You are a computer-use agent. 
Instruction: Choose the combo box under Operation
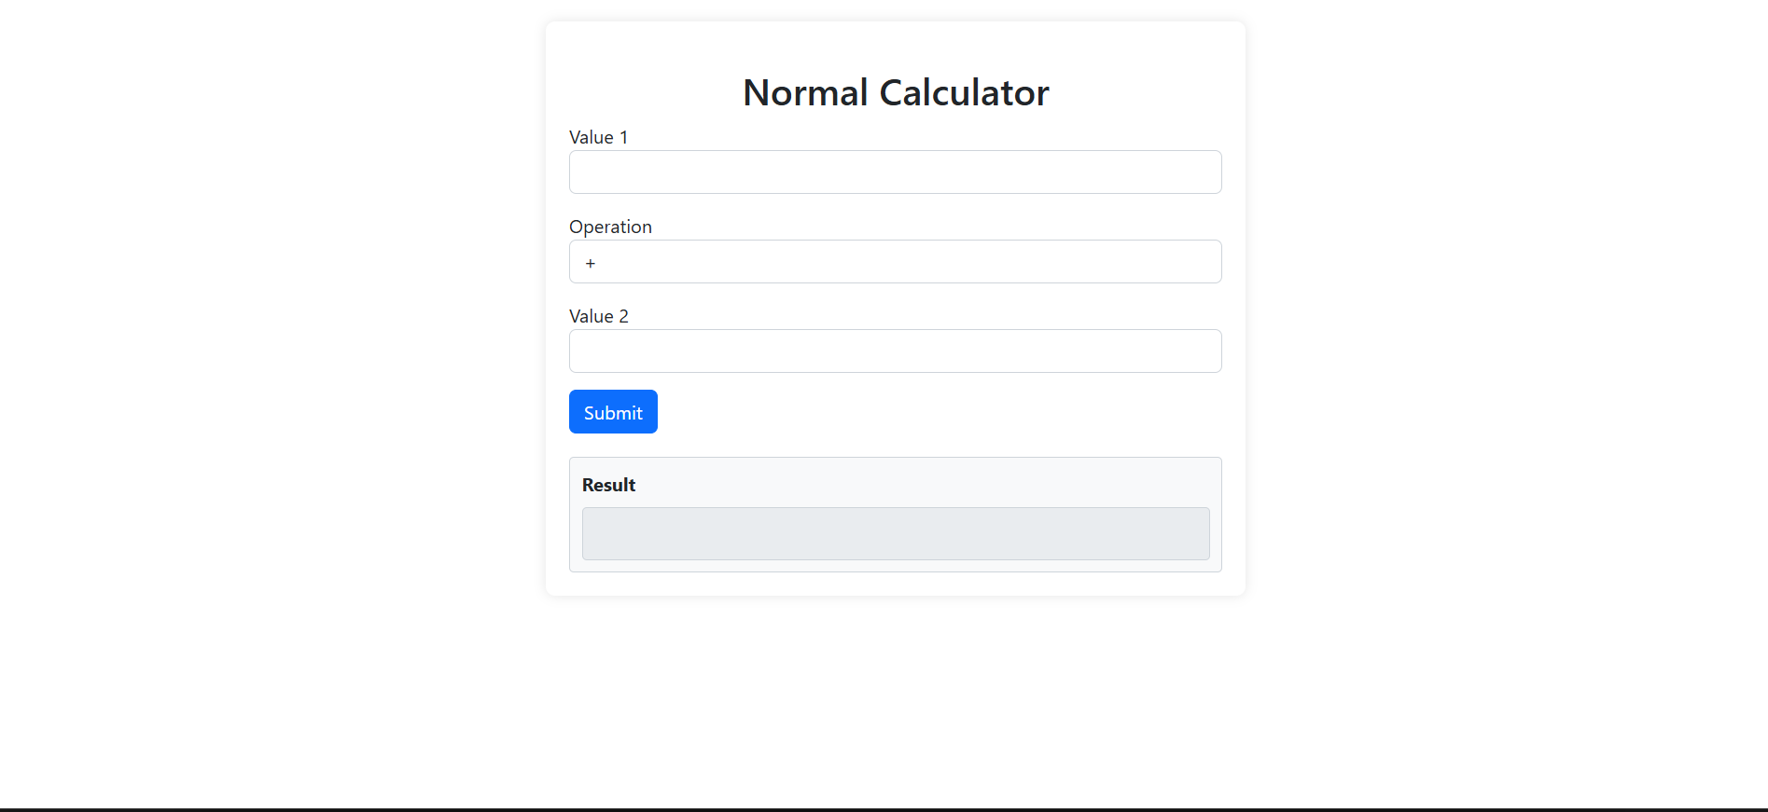[x=895, y=262]
